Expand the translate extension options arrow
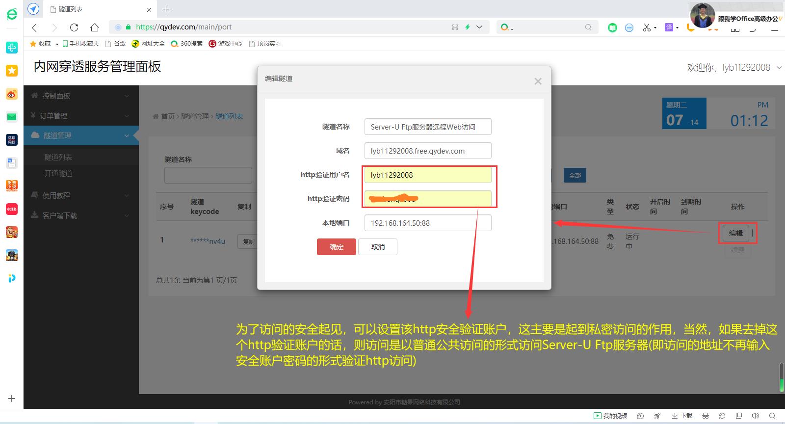Image resolution: width=785 pixels, height=424 pixels. point(677,28)
